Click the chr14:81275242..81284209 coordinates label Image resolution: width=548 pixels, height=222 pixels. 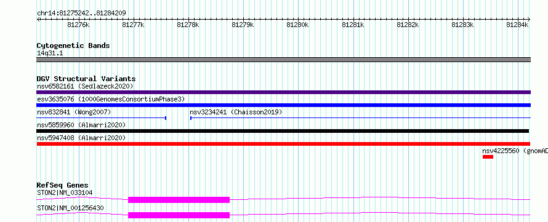(81, 13)
